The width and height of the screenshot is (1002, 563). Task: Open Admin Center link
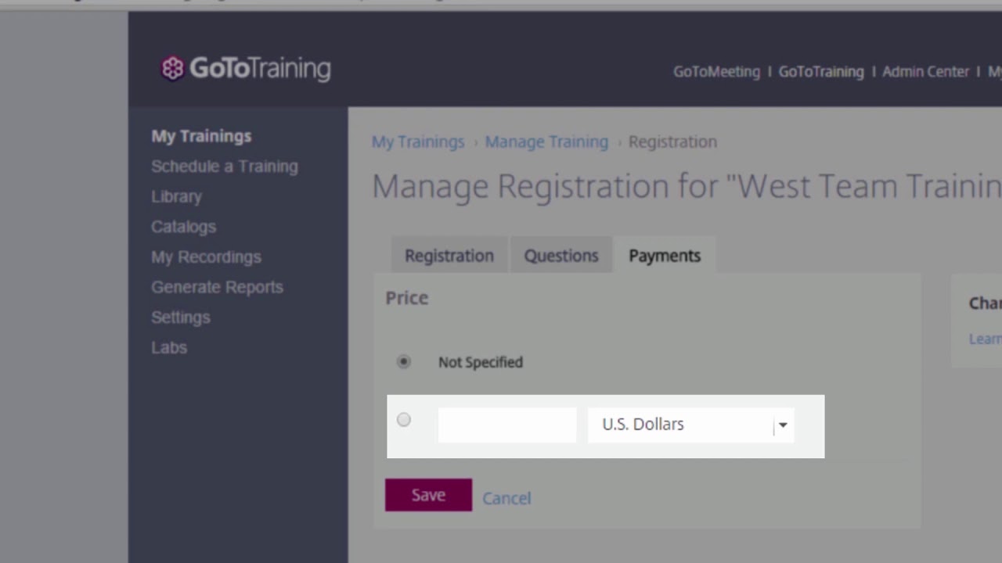click(x=925, y=72)
